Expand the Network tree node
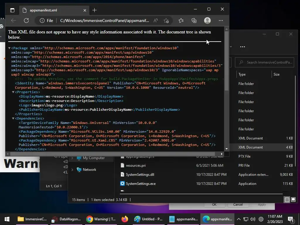Screen dimensions: 300x225 coord(72,170)
